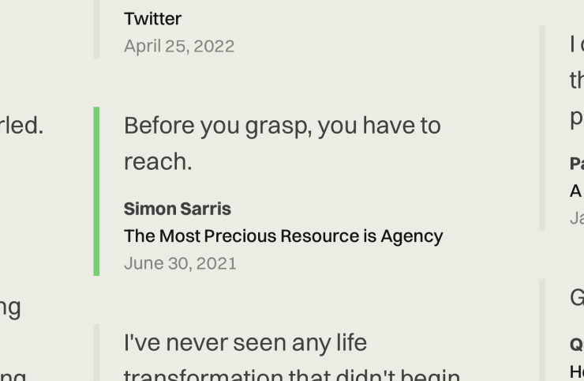Open cut-off source title starting with "A"
This screenshot has height=381, width=584.
577,191
